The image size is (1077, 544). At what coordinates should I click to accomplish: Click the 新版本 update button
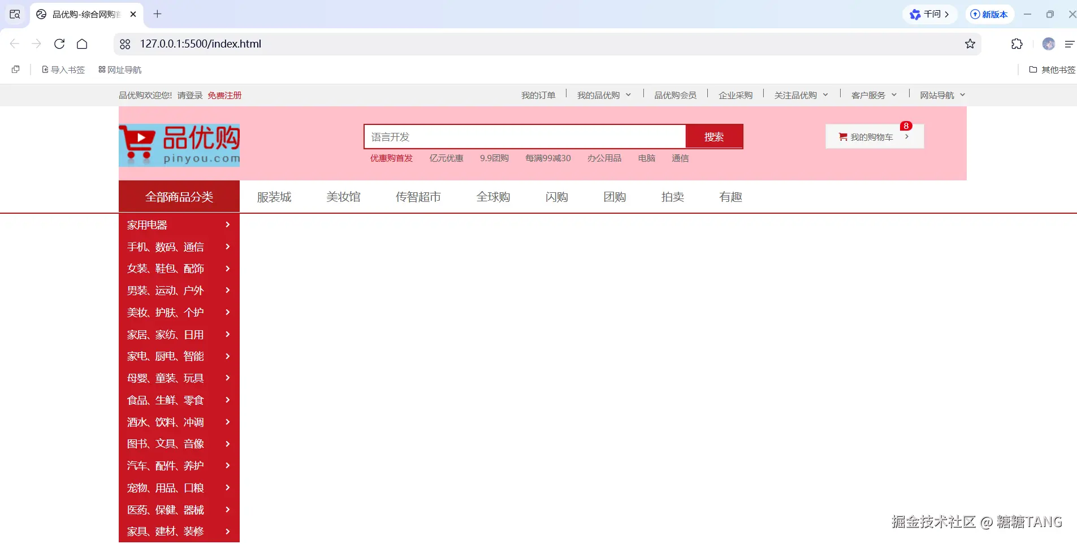tap(989, 14)
